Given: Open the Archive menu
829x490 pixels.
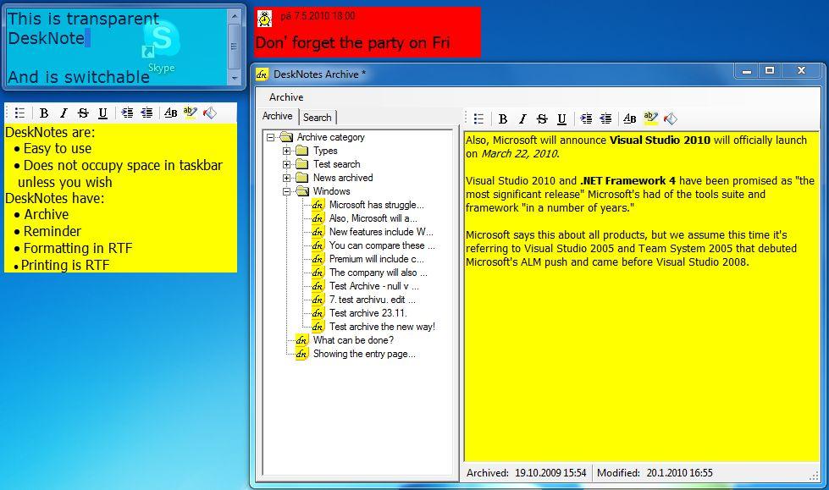Looking at the screenshot, I should tap(286, 97).
